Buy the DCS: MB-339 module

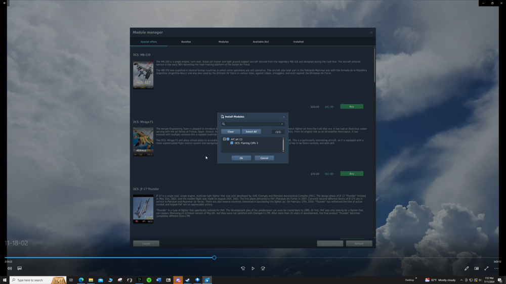(x=352, y=107)
